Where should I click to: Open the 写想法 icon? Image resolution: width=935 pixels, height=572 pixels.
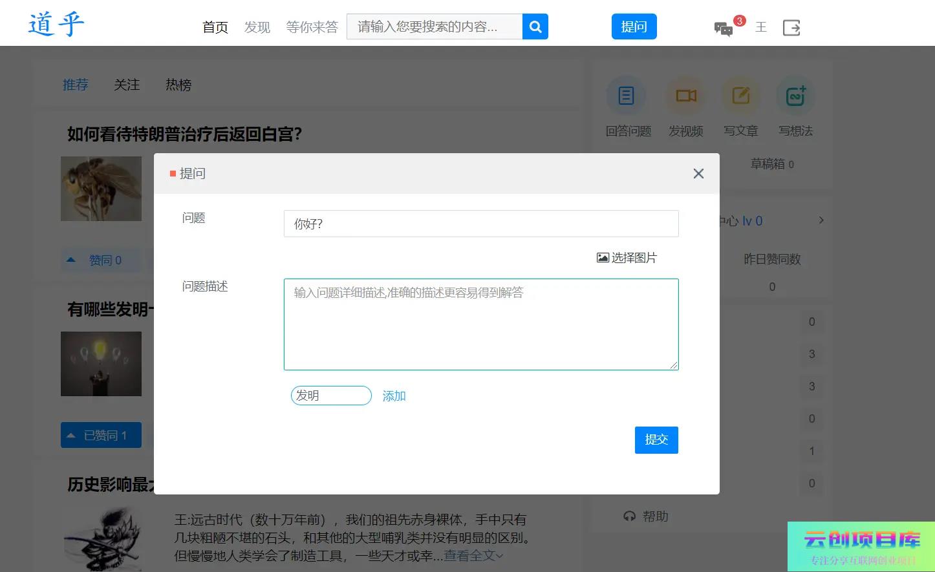coord(795,96)
